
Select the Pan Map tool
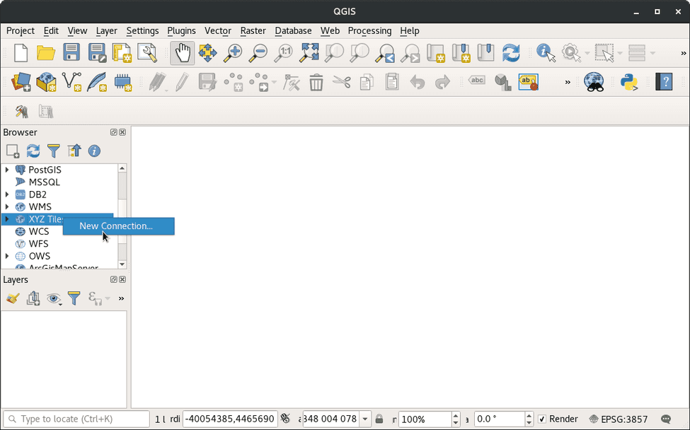coord(182,52)
